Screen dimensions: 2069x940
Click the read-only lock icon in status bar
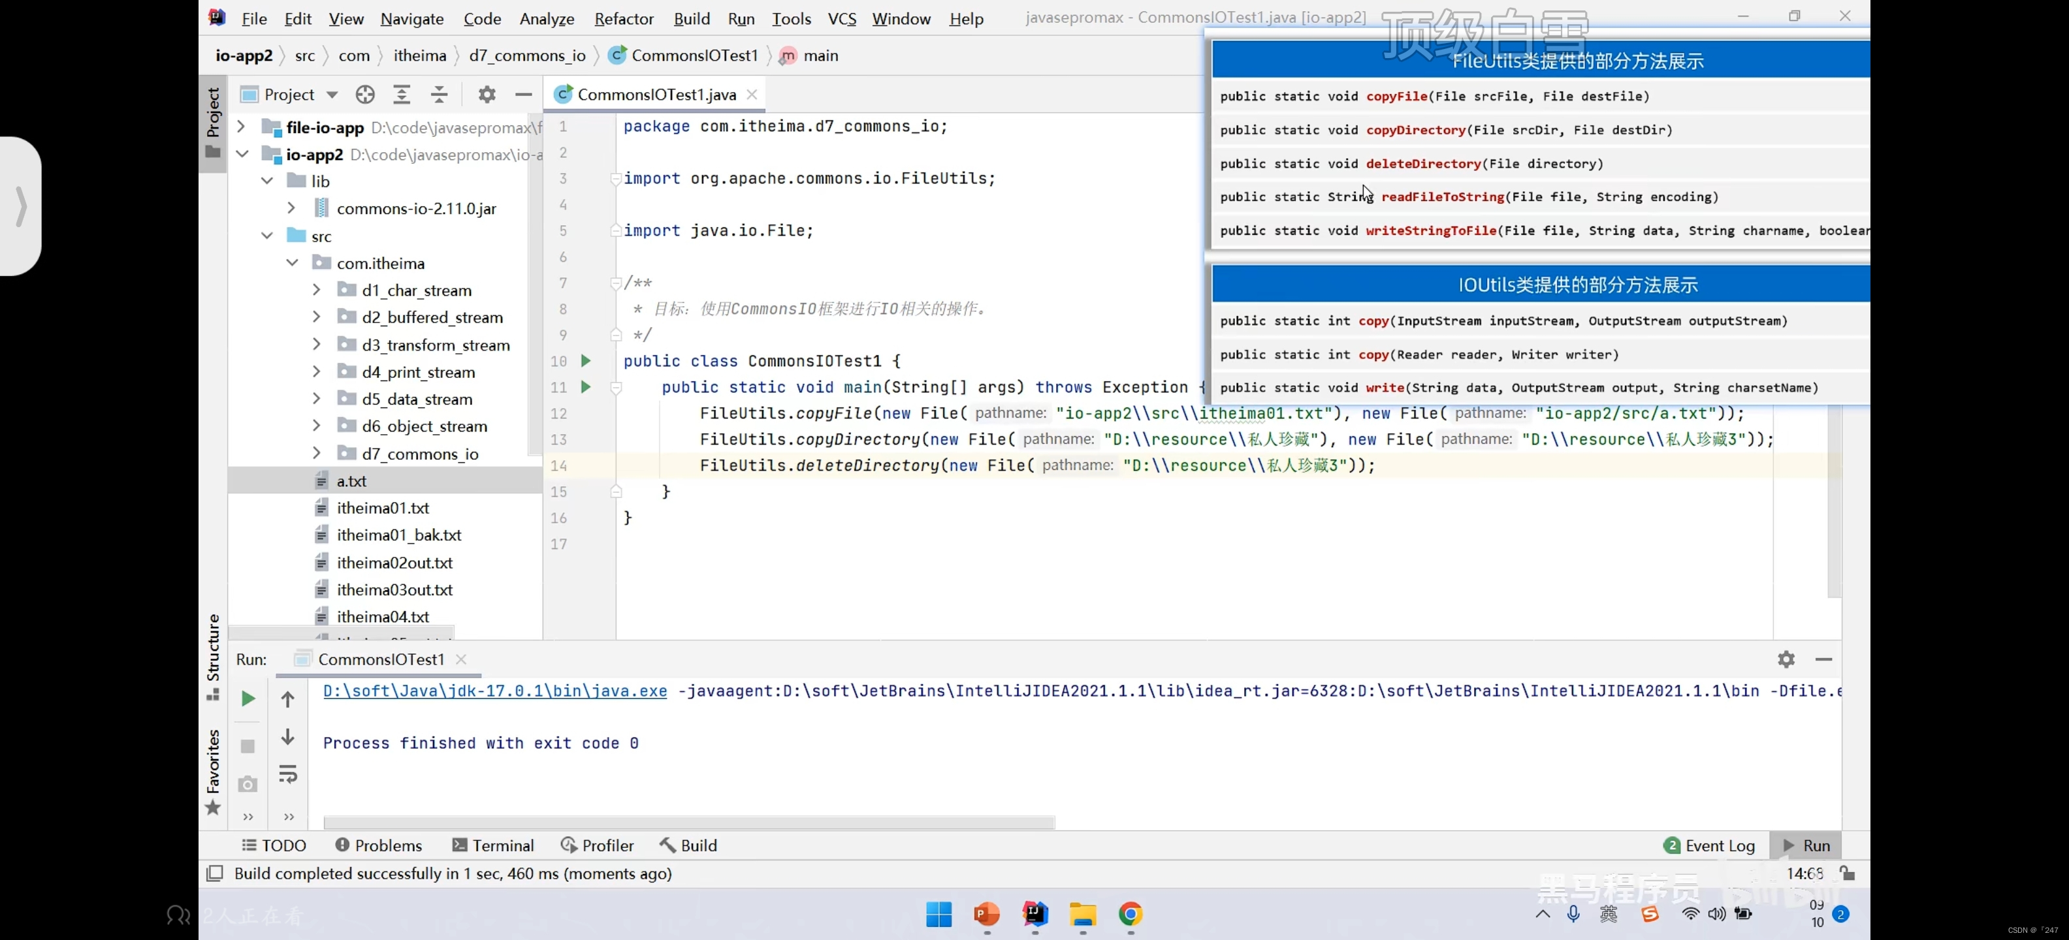click(x=1848, y=873)
